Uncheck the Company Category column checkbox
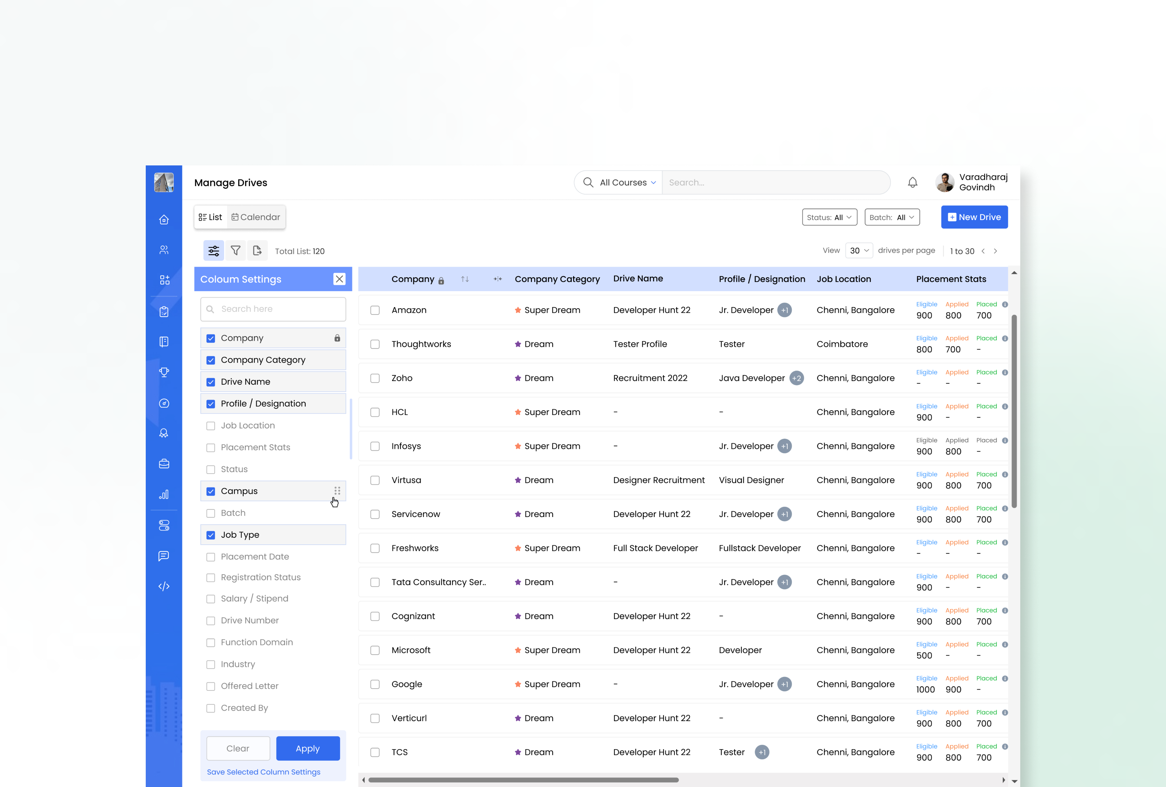The image size is (1166, 787). 211,360
